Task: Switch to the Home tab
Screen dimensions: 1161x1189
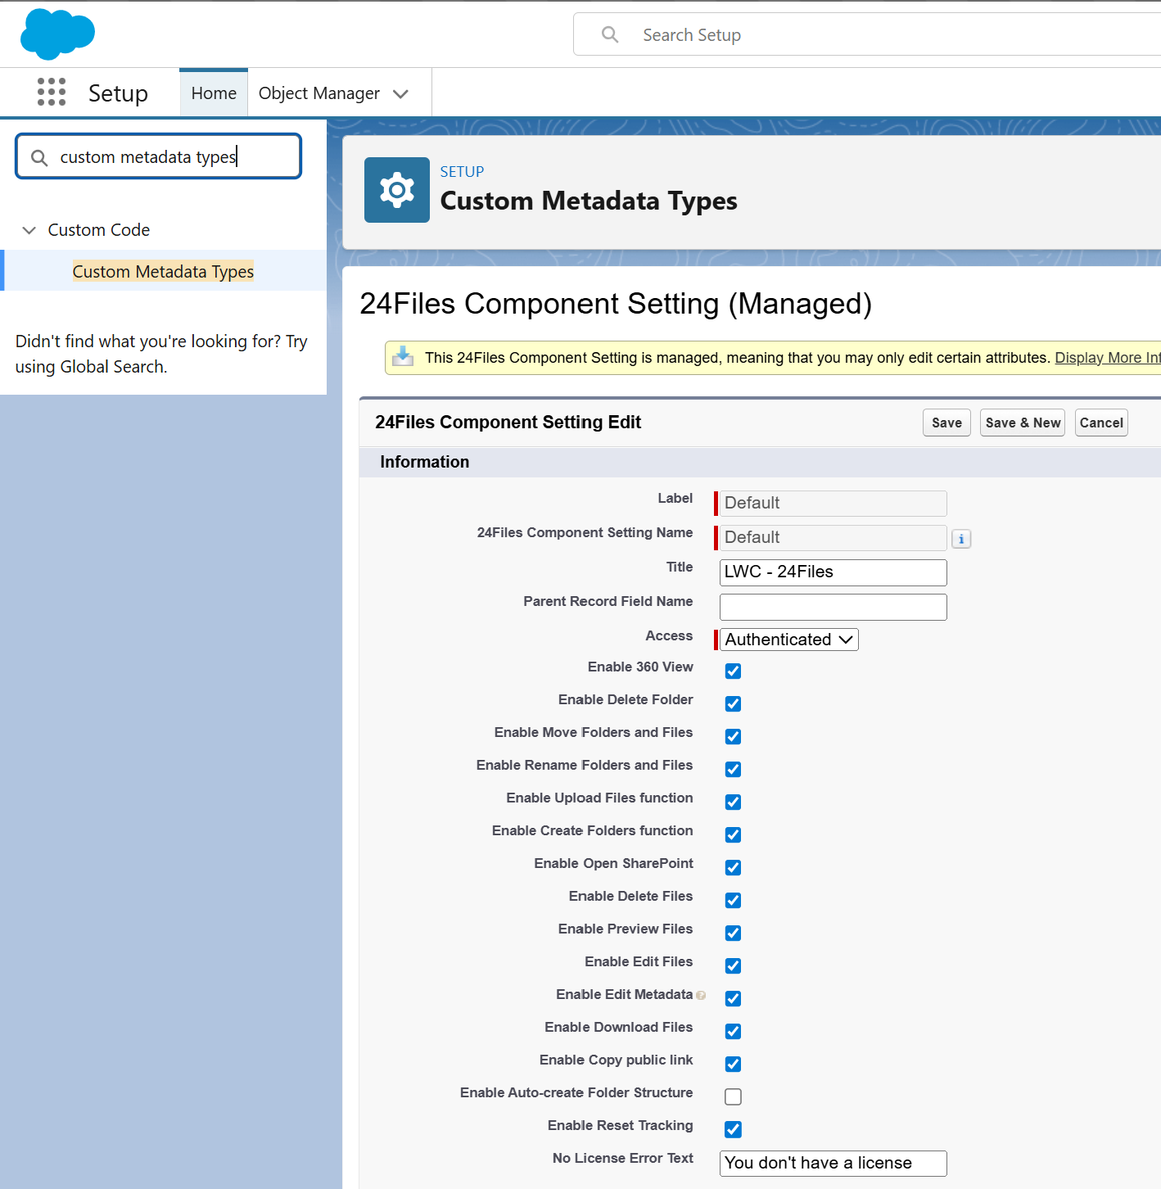Action: coord(214,93)
